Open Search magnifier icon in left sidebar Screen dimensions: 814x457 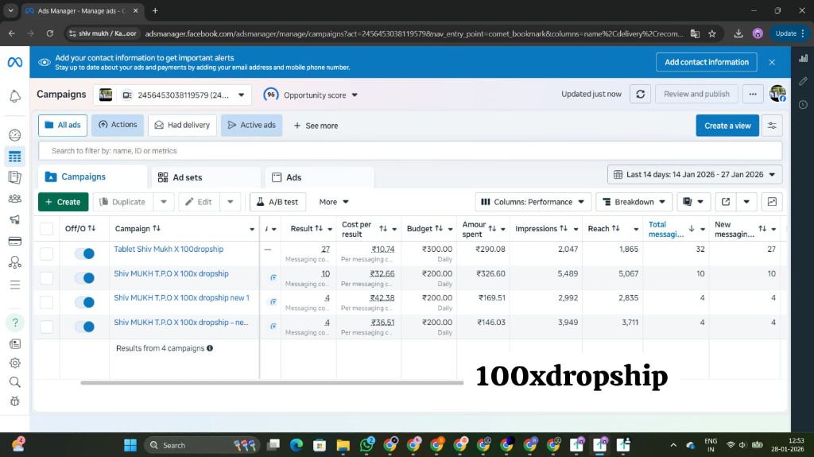(14, 382)
